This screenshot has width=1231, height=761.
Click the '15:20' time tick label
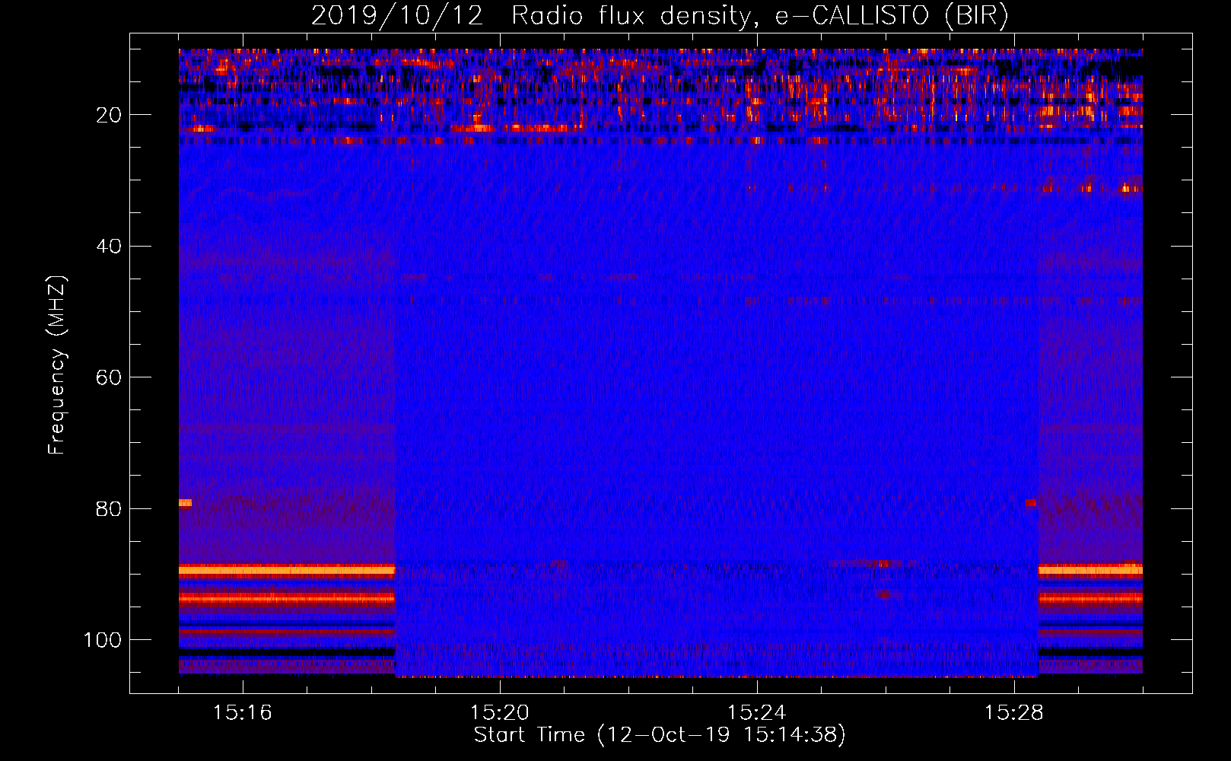pyautogui.click(x=500, y=713)
